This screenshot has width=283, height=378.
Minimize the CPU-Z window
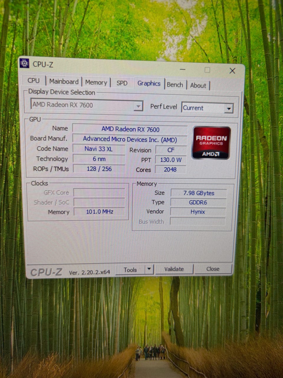tap(182, 70)
